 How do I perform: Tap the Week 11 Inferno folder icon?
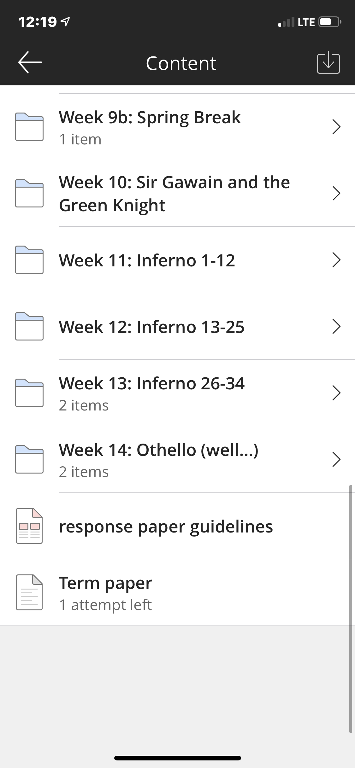tap(29, 260)
